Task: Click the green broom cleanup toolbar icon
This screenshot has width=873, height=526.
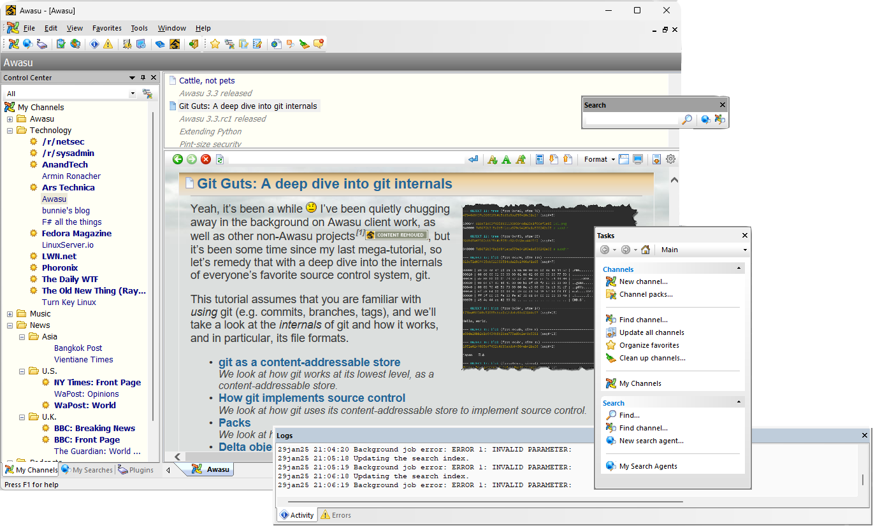Action: tap(305, 44)
